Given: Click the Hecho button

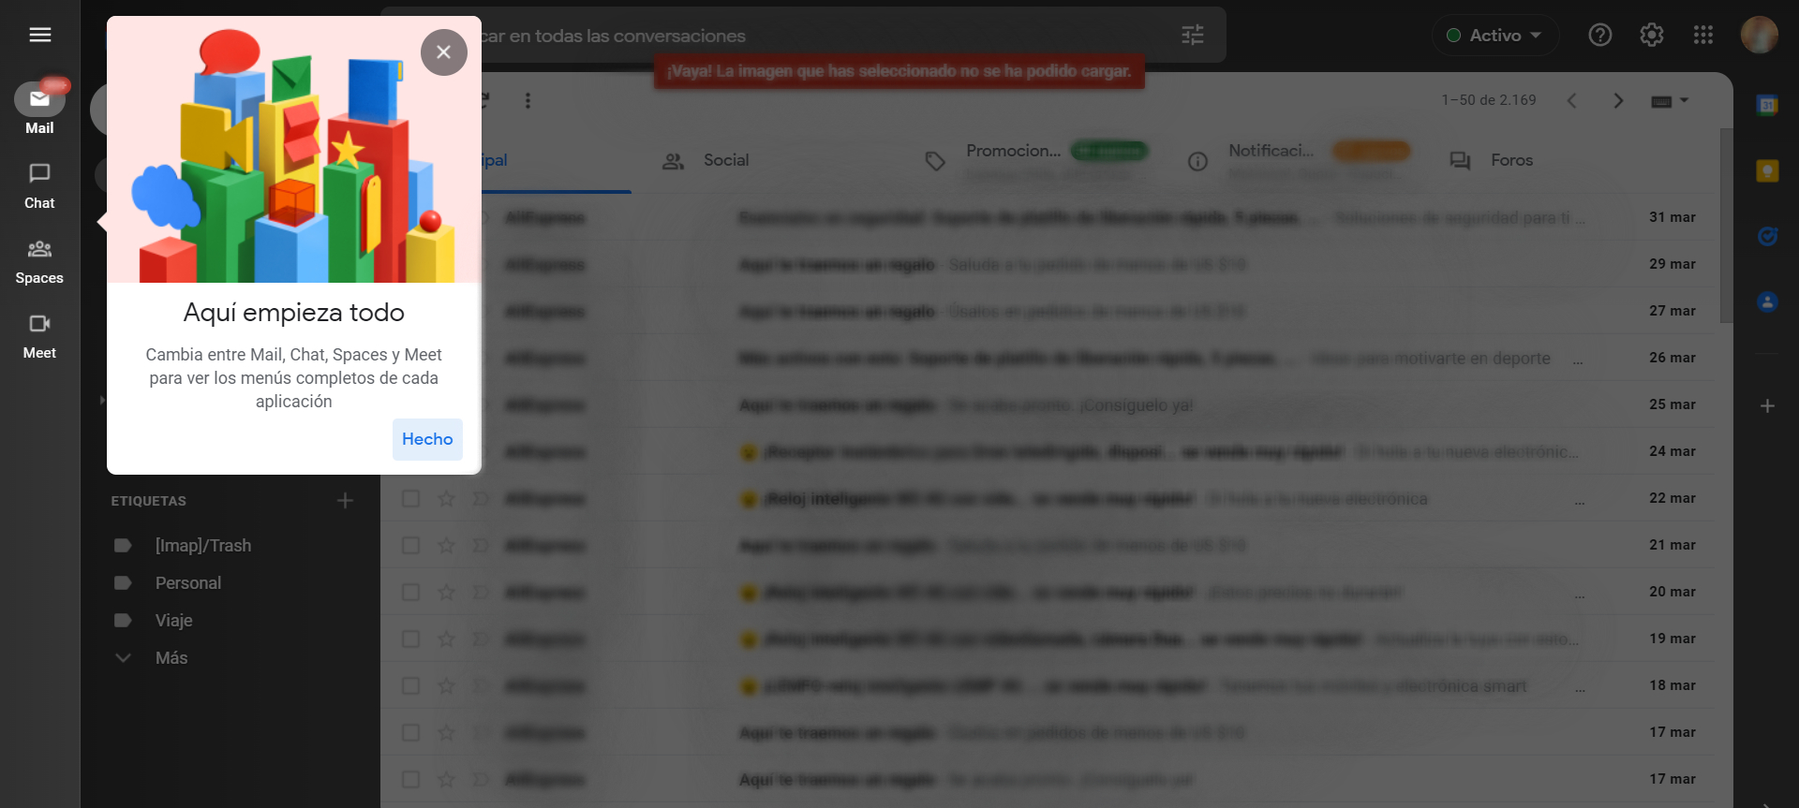Looking at the screenshot, I should (x=427, y=439).
